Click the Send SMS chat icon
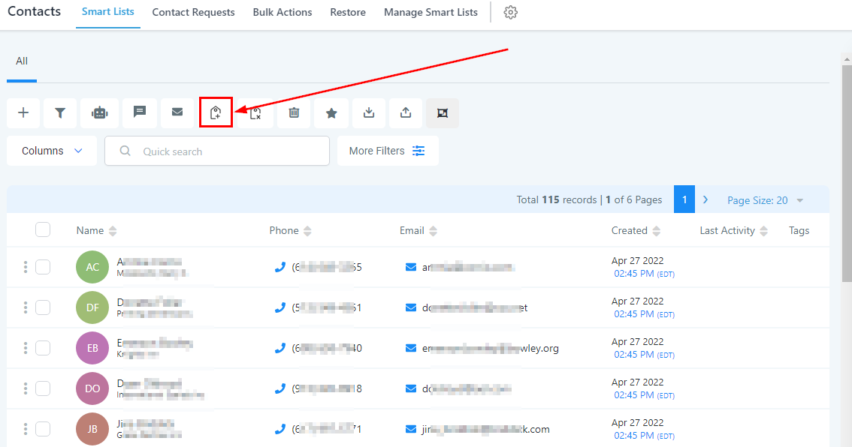This screenshot has width=852, height=447. pyautogui.click(x=140, y=112)
